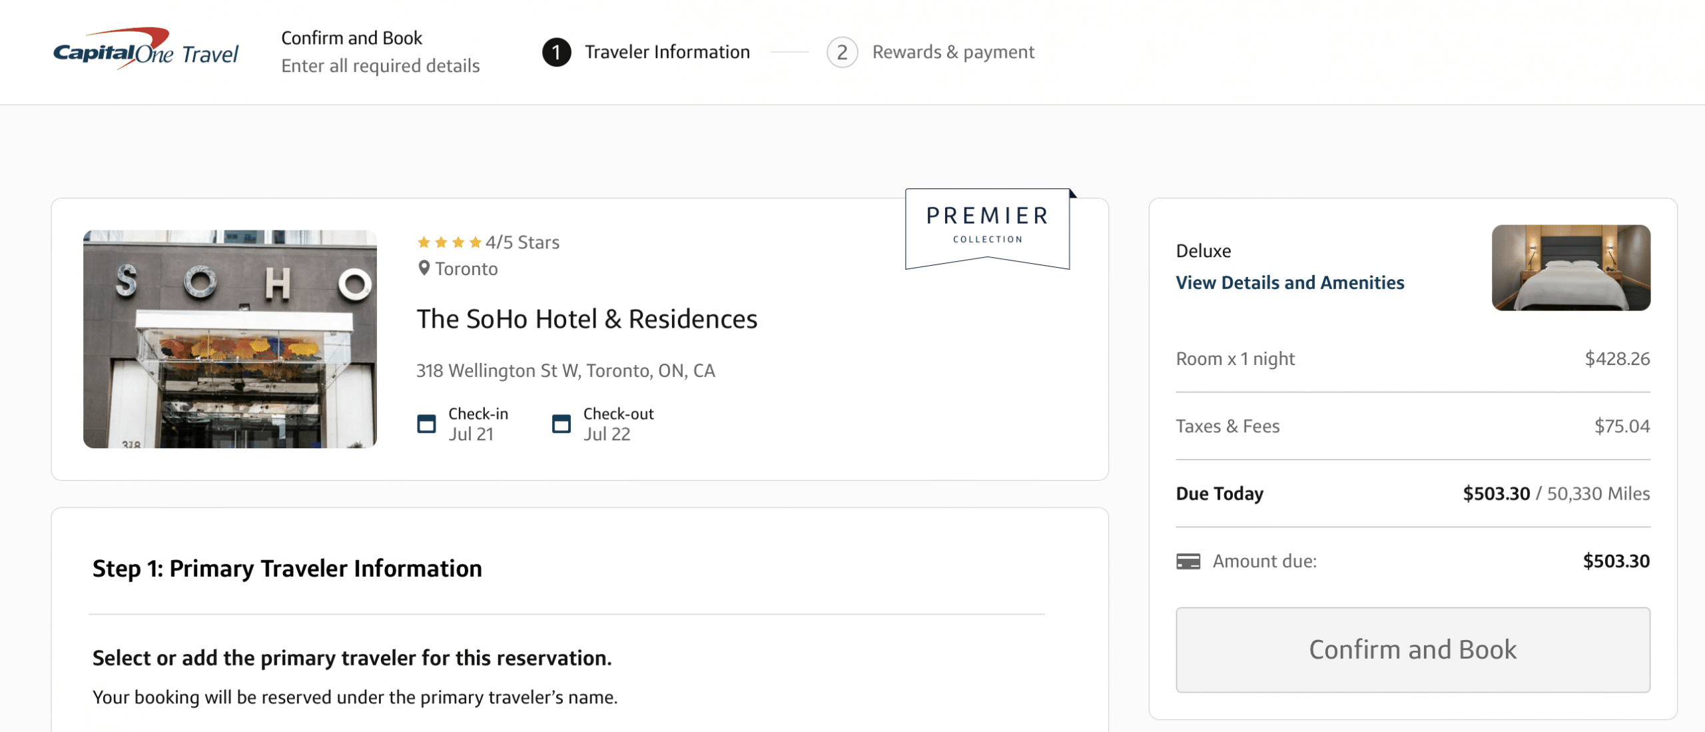
Task: Click the Toronto location pin icon
Action: coord(424,268)
